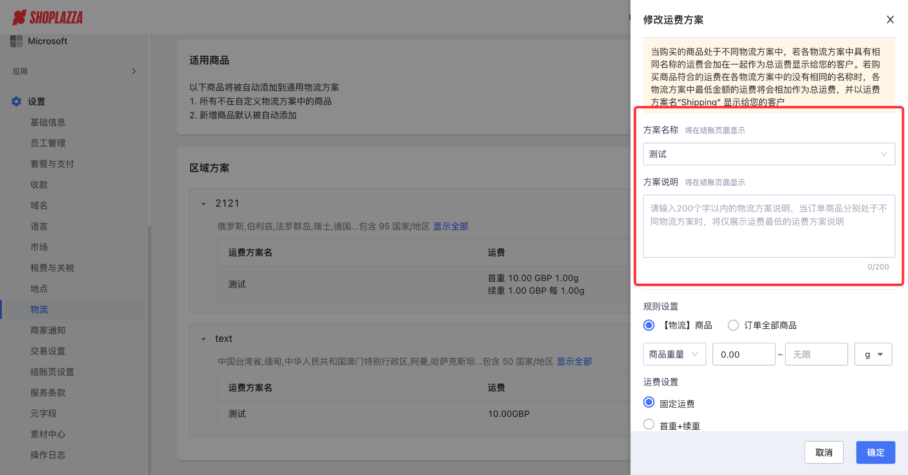
Task: Collapse the text zone section
Action: (x=204, y=339)
